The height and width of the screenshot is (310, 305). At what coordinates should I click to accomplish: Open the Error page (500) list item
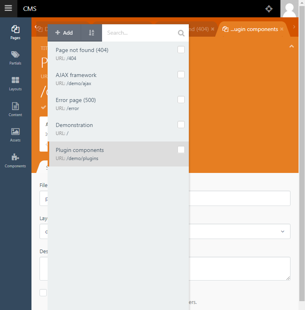[x=118, y=104]
